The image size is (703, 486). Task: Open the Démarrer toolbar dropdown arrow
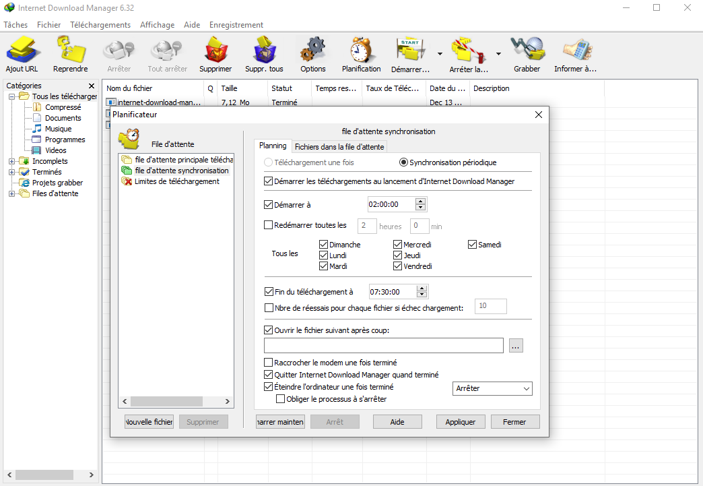(x=440, y=54)
